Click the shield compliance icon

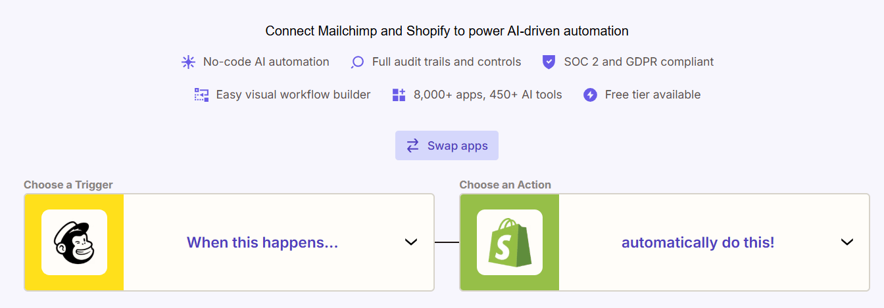[549, 62]
